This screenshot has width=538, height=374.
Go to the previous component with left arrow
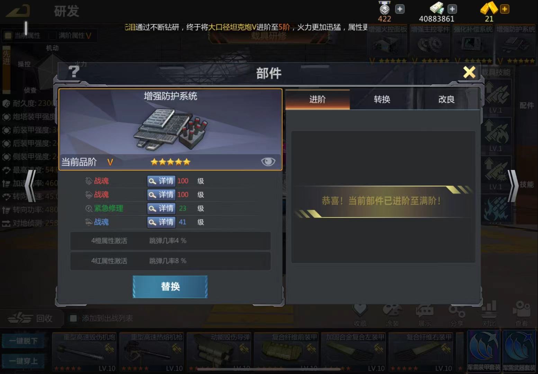[x=30, y=185]
